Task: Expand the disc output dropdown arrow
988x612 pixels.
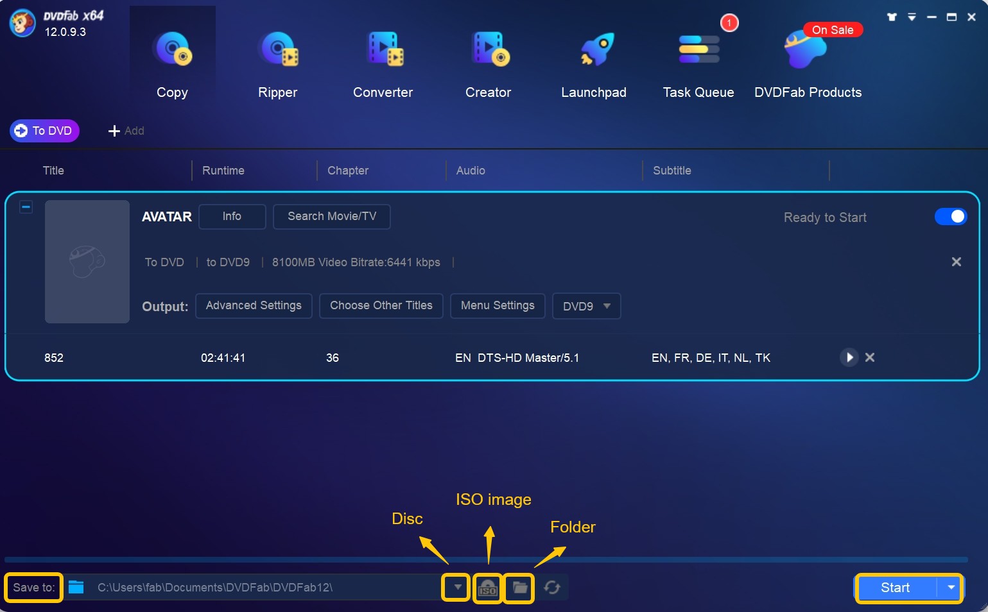Action: (457, 588)
